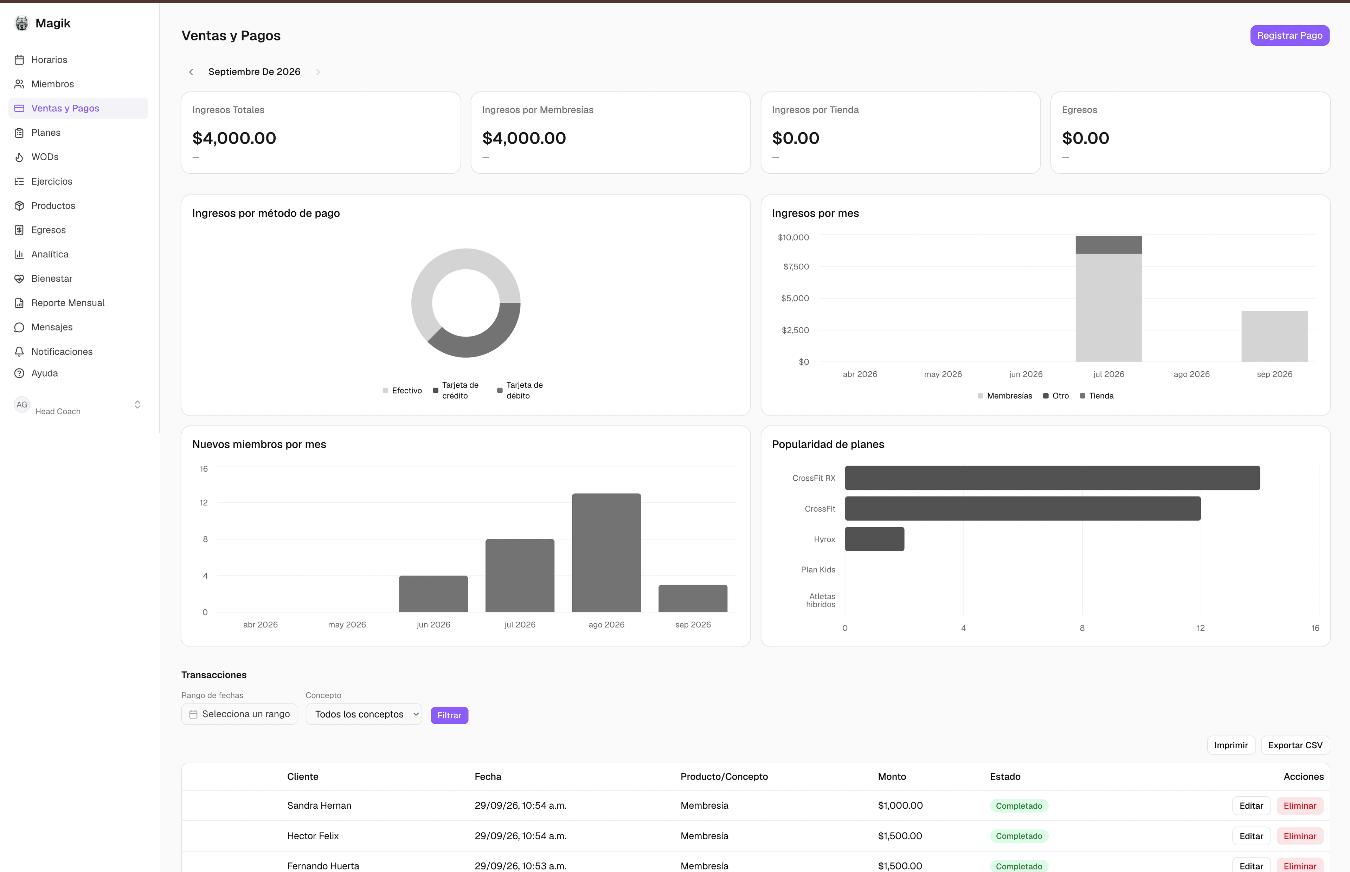Toggle Membresías legend in monthly income

(x=1005, y=396)
